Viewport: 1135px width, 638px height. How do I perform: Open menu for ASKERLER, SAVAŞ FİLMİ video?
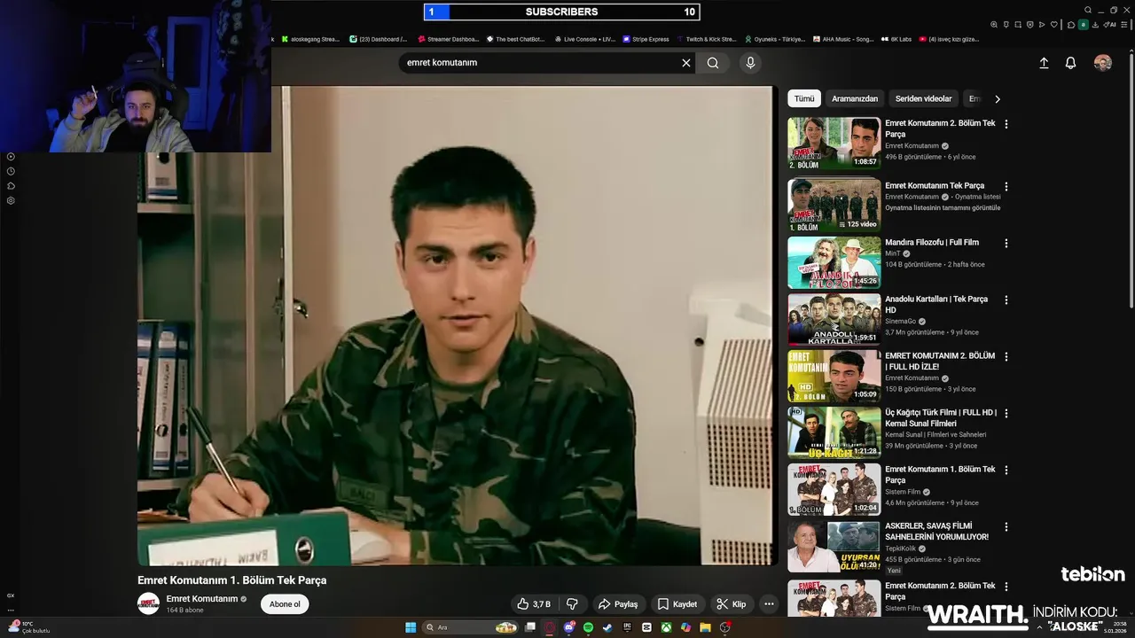tap(1006, 527)
